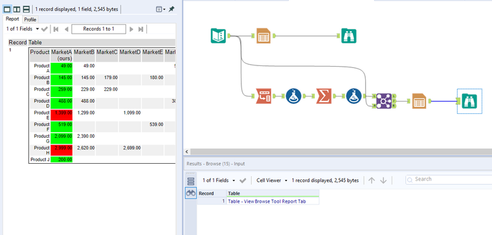Click the red 2,999.00 cell for Product H
The image size is (492, 235).
point(61,150)
